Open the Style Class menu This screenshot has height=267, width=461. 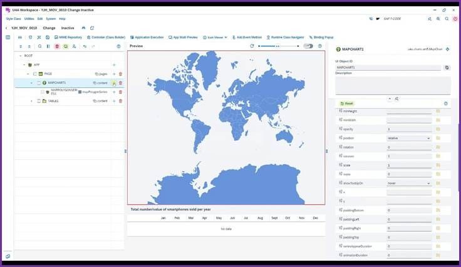pos(13,19)
